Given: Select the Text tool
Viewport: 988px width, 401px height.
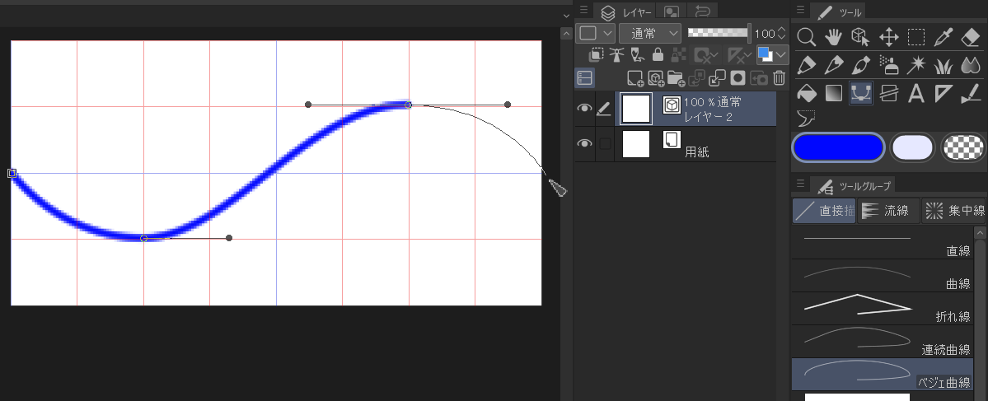Looking at the screenshot, I should [x=915, y=93].
